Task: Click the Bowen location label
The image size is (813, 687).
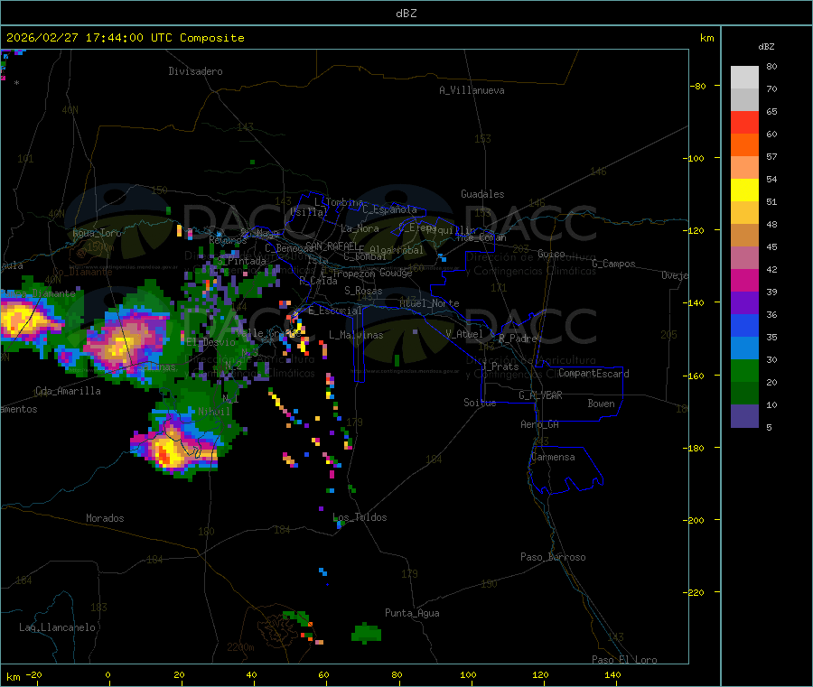Action: click(601, 404)
